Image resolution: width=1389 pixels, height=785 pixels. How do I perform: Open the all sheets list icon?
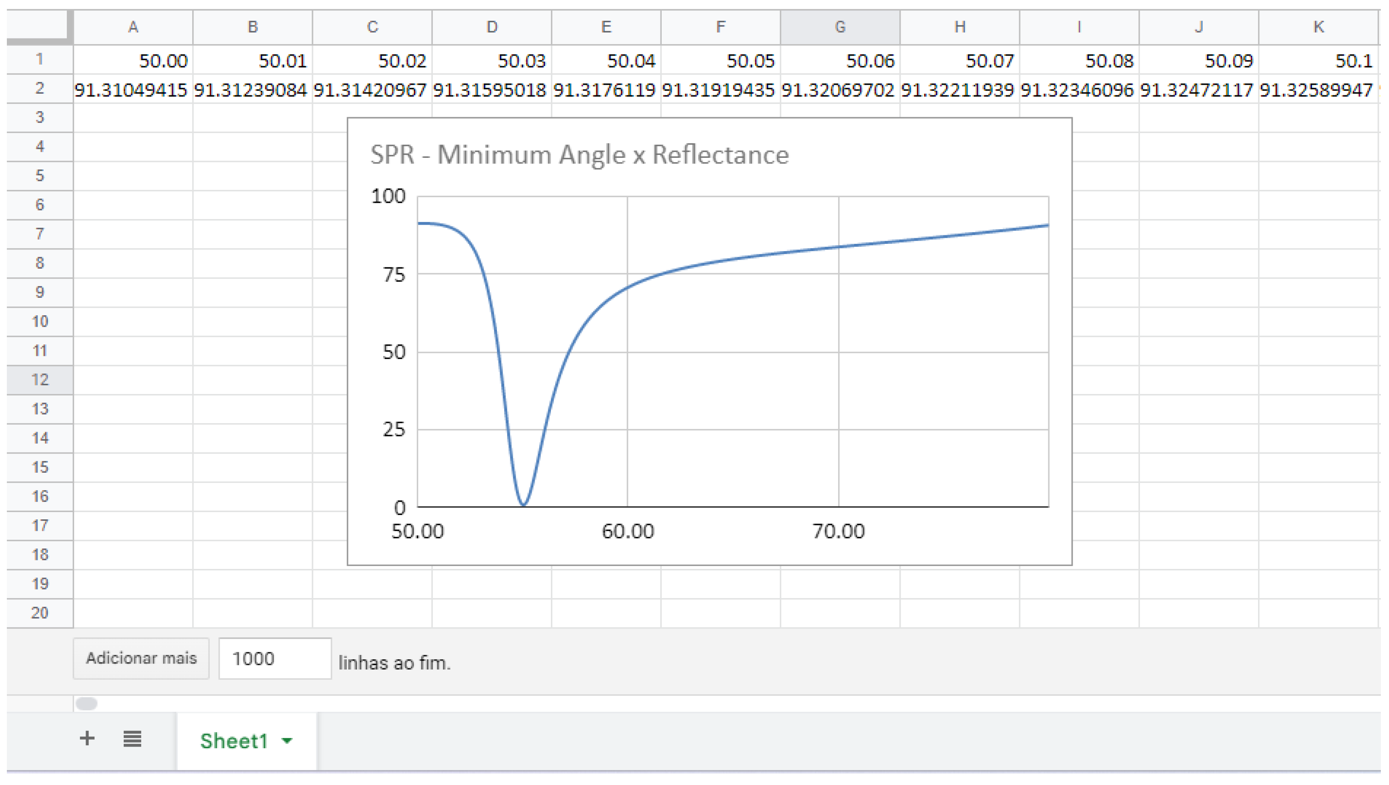pos(132,739)
